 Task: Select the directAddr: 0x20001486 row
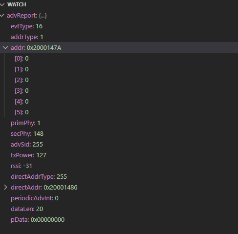point(119,188)
